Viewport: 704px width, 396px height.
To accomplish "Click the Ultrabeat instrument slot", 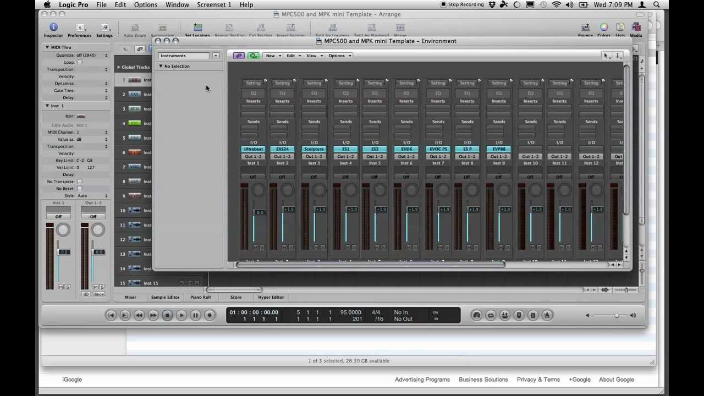I will pyautogui.click(x=254, y=149).
